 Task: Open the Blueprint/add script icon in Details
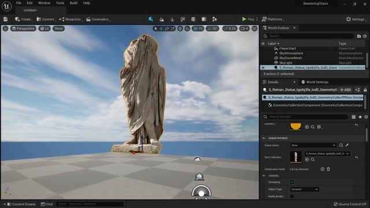point(357,90)
